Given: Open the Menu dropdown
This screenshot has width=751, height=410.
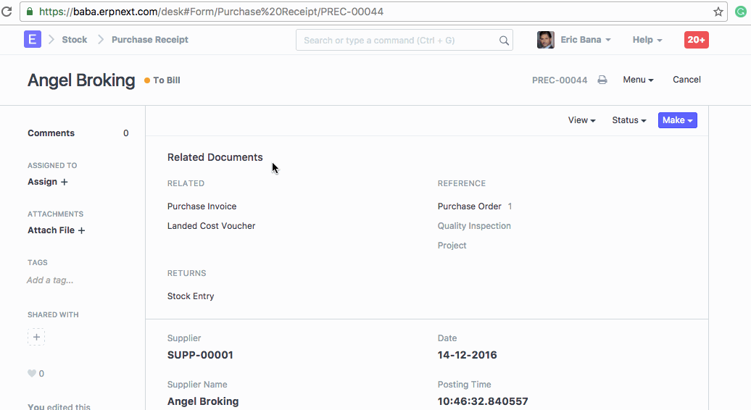Looking at the screenshot, I should pyautogui.click(x=638, y=80).
